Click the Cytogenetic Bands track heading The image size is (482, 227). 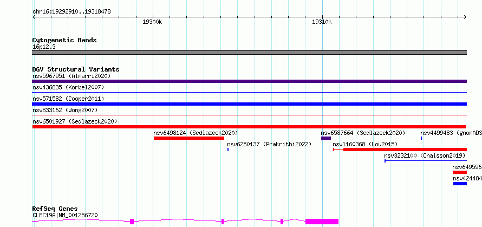(64, 40)
